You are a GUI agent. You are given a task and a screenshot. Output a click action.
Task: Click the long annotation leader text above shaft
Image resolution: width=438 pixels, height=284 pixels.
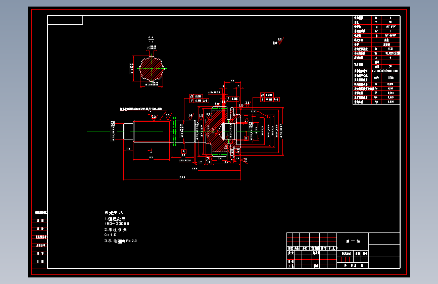(141, 109)
